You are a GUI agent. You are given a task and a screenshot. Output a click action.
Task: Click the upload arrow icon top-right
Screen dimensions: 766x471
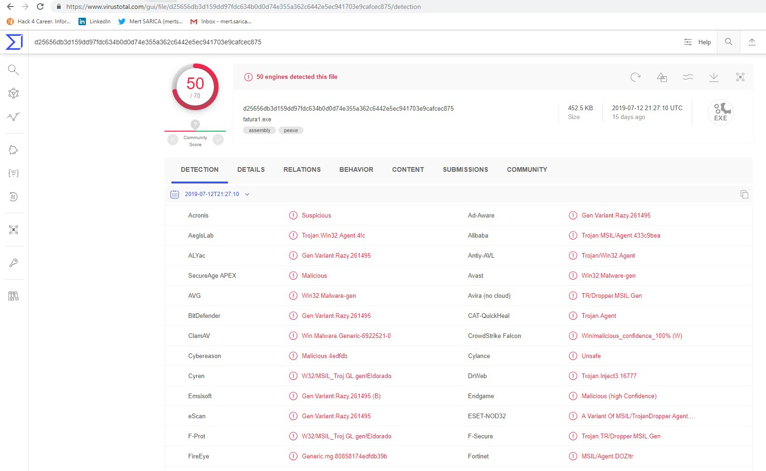point(752,42)
